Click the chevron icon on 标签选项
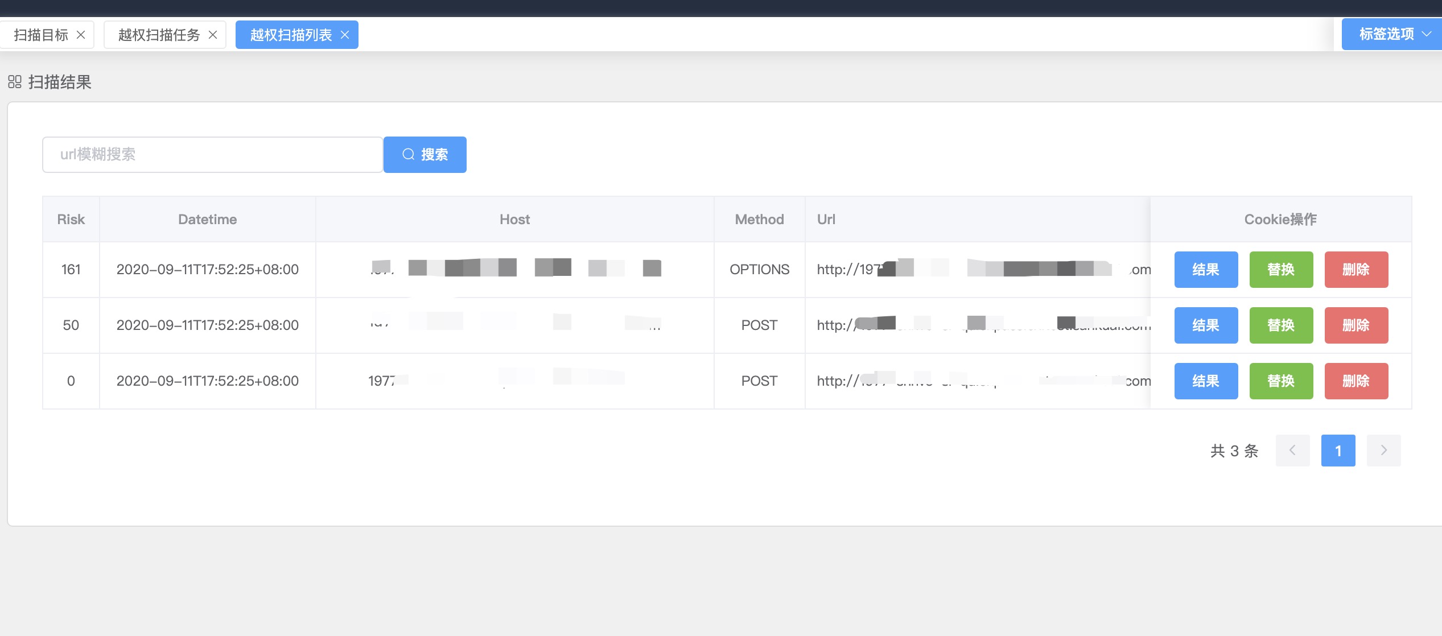Image resolution: width=1442 pixels, height=636 pixels. (x=1427, y=33)
